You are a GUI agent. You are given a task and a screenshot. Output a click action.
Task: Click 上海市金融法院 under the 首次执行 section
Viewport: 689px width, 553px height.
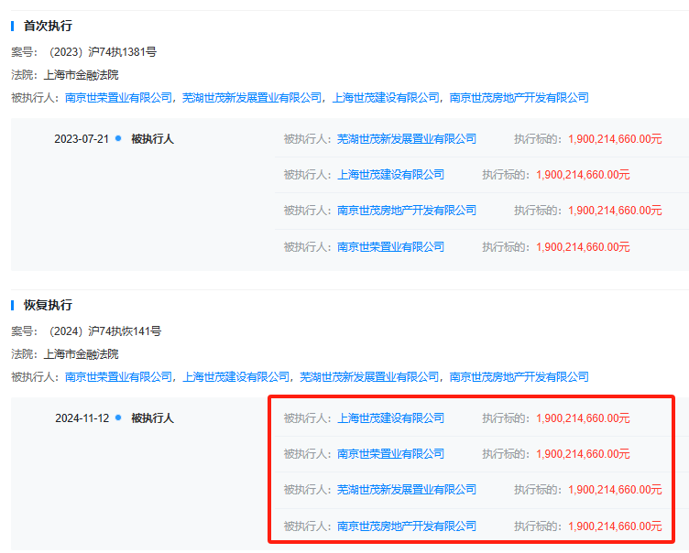(x=82, y=75)
